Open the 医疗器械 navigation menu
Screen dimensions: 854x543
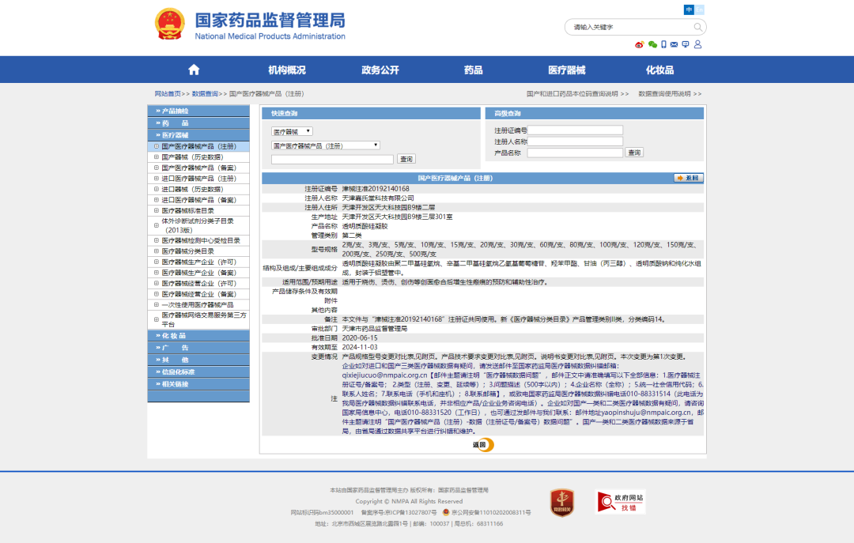coord(566,70)
